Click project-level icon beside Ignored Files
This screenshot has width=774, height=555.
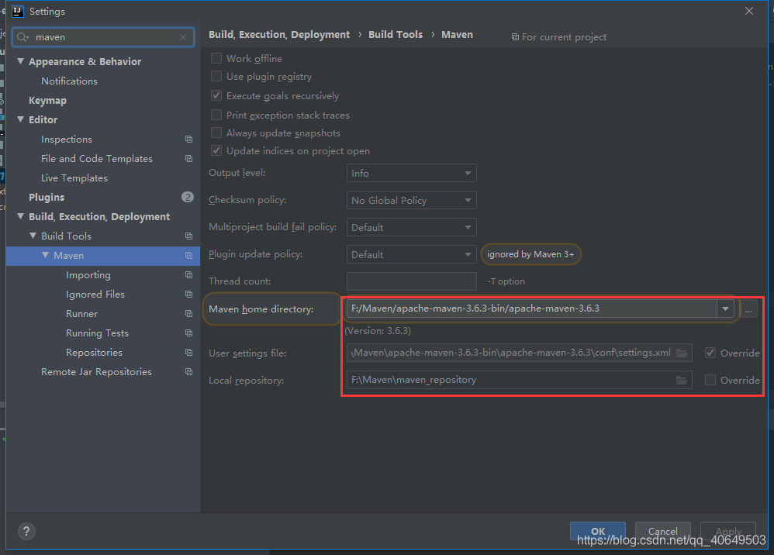(x=188, y=294)
